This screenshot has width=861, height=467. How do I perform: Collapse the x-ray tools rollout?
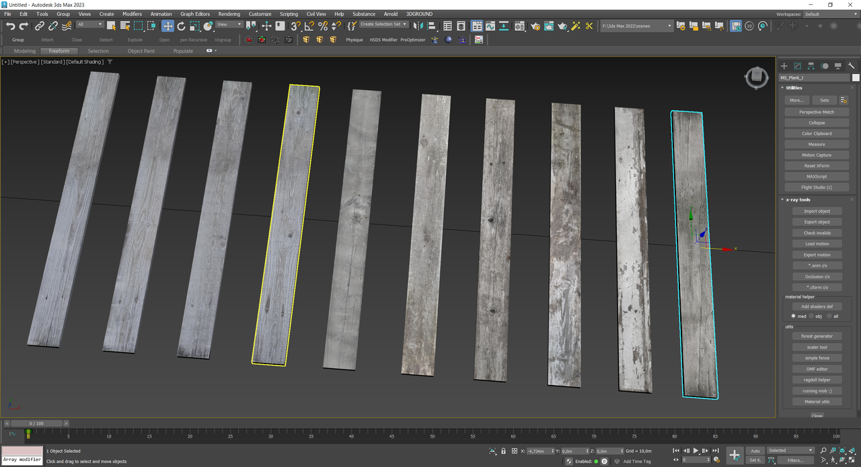coord(798,200)
